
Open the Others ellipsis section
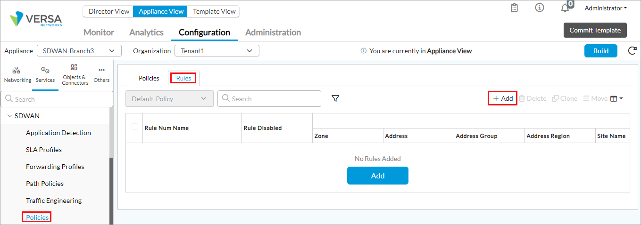101,75
